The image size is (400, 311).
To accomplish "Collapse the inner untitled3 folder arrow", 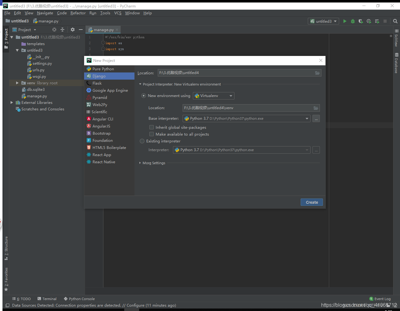I will [17, 50].
